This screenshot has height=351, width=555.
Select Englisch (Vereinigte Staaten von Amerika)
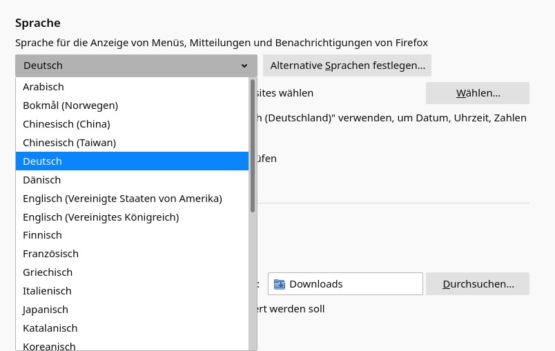pyautogui.click(x=122, y=199)
